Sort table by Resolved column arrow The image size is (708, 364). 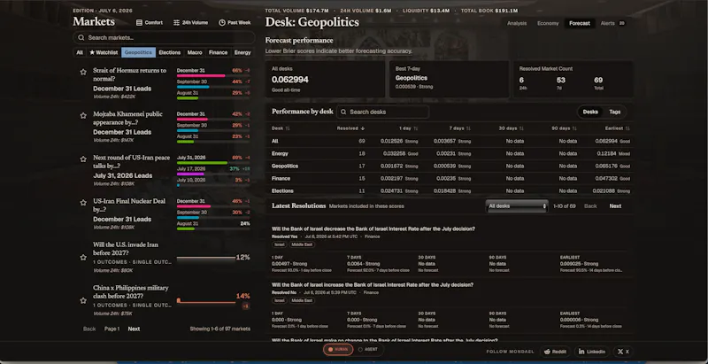(x=363, y=128)
